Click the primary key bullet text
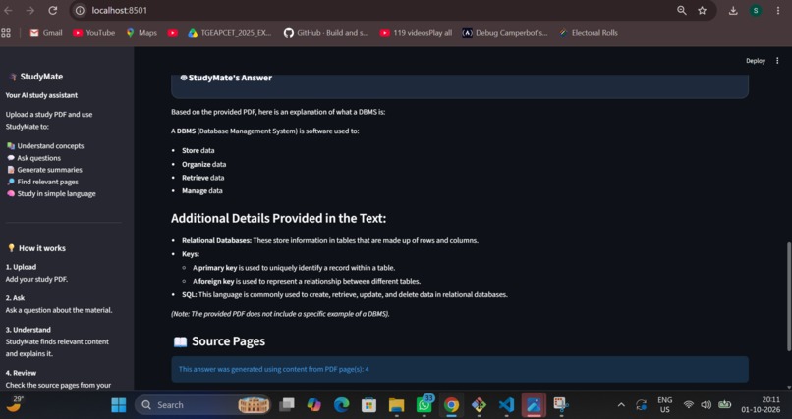This screenshot has width=792, height=419. coord(294,268)
